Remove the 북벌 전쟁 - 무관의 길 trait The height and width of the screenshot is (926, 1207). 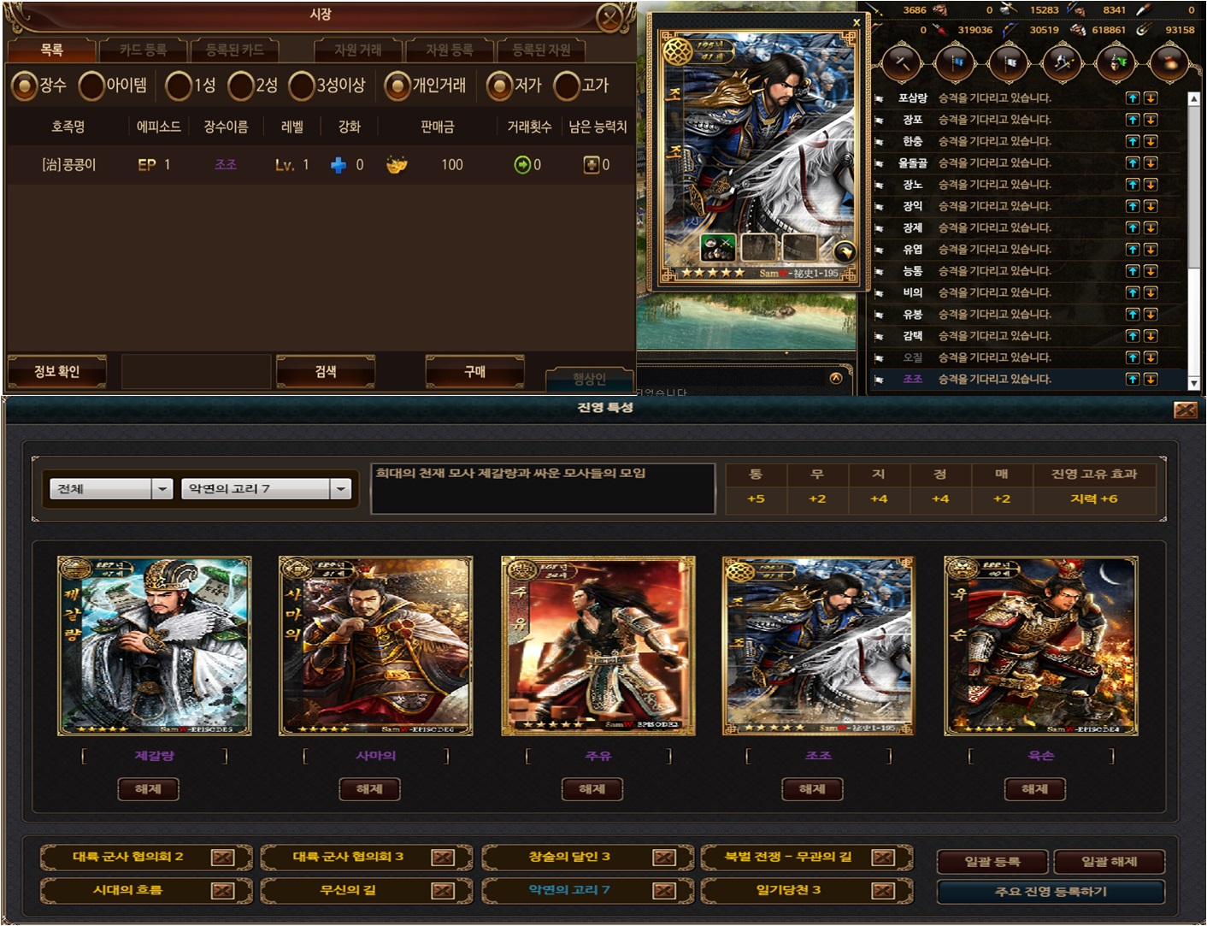point(883,858)
